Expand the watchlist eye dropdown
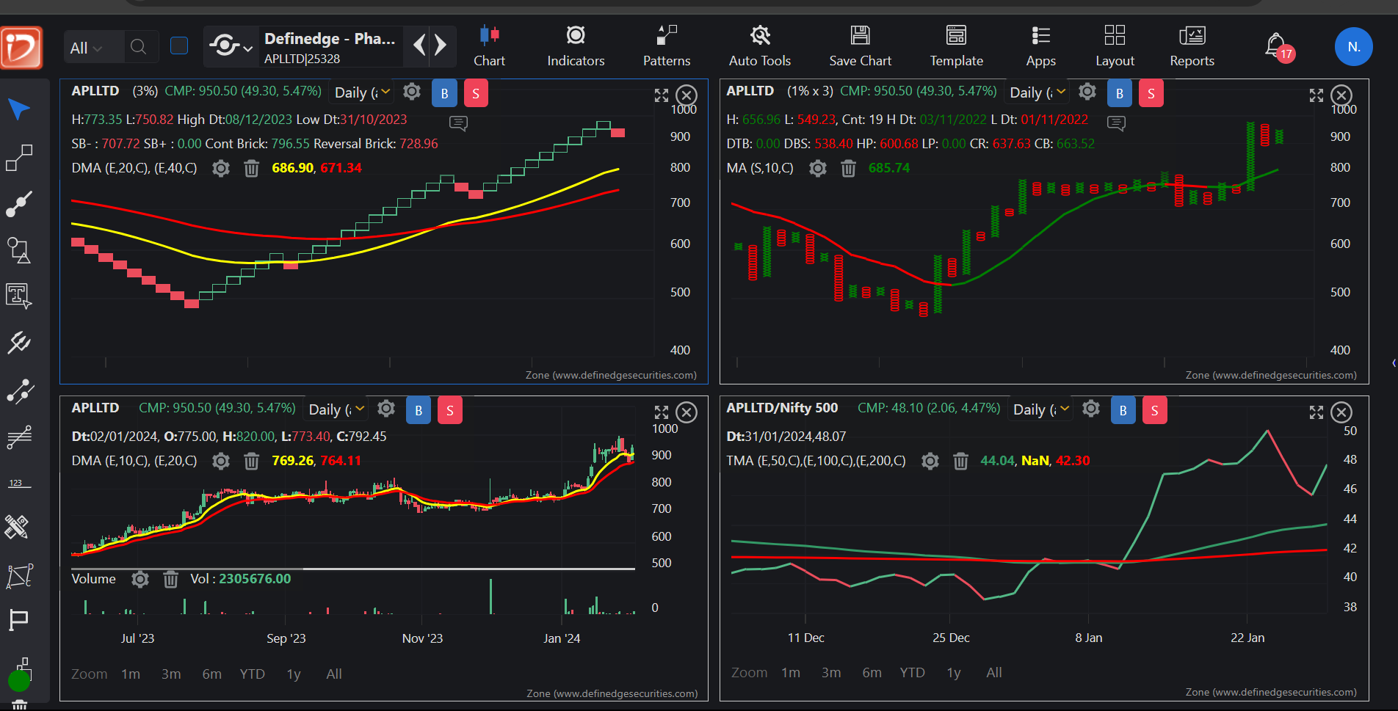Screen dimensions: 1398x711 tap(231, 46)
